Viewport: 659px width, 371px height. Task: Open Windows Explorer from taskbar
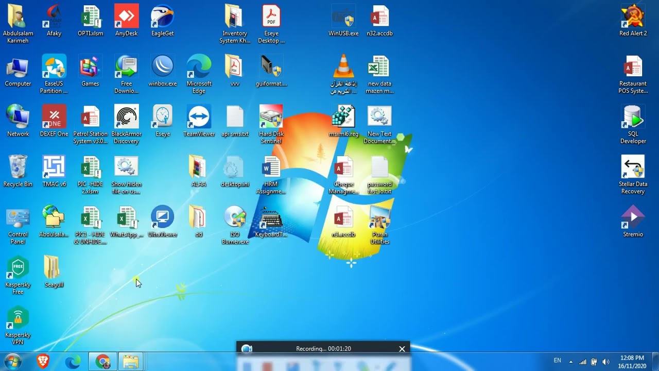pyautogui.click(x=131, y=362)
